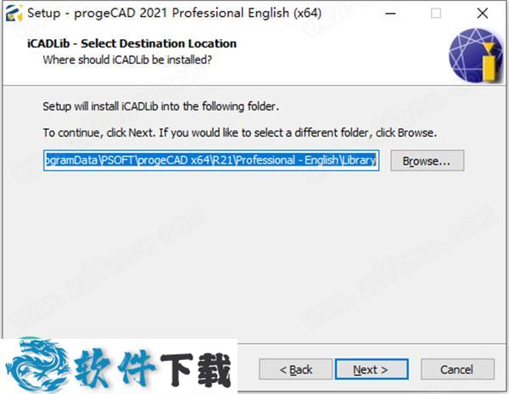
Task: Click 'Setup will install iCADLib' message text
Action: (x=160, y=106)
